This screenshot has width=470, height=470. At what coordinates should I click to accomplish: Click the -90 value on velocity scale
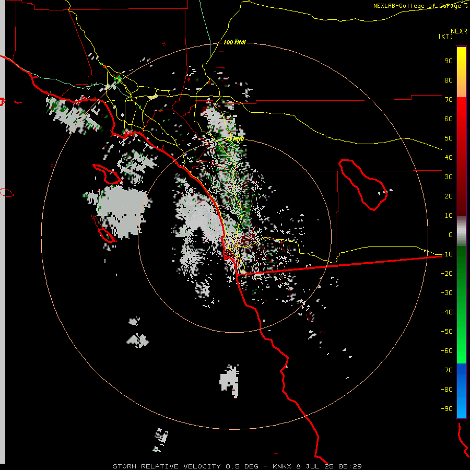(x=446, y=409)
